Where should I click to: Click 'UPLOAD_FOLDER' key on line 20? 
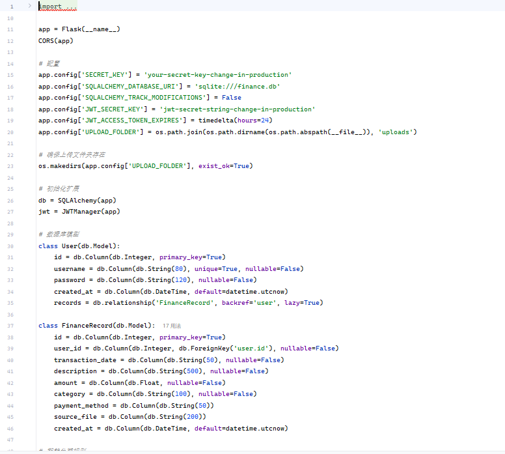click(111, 132)
